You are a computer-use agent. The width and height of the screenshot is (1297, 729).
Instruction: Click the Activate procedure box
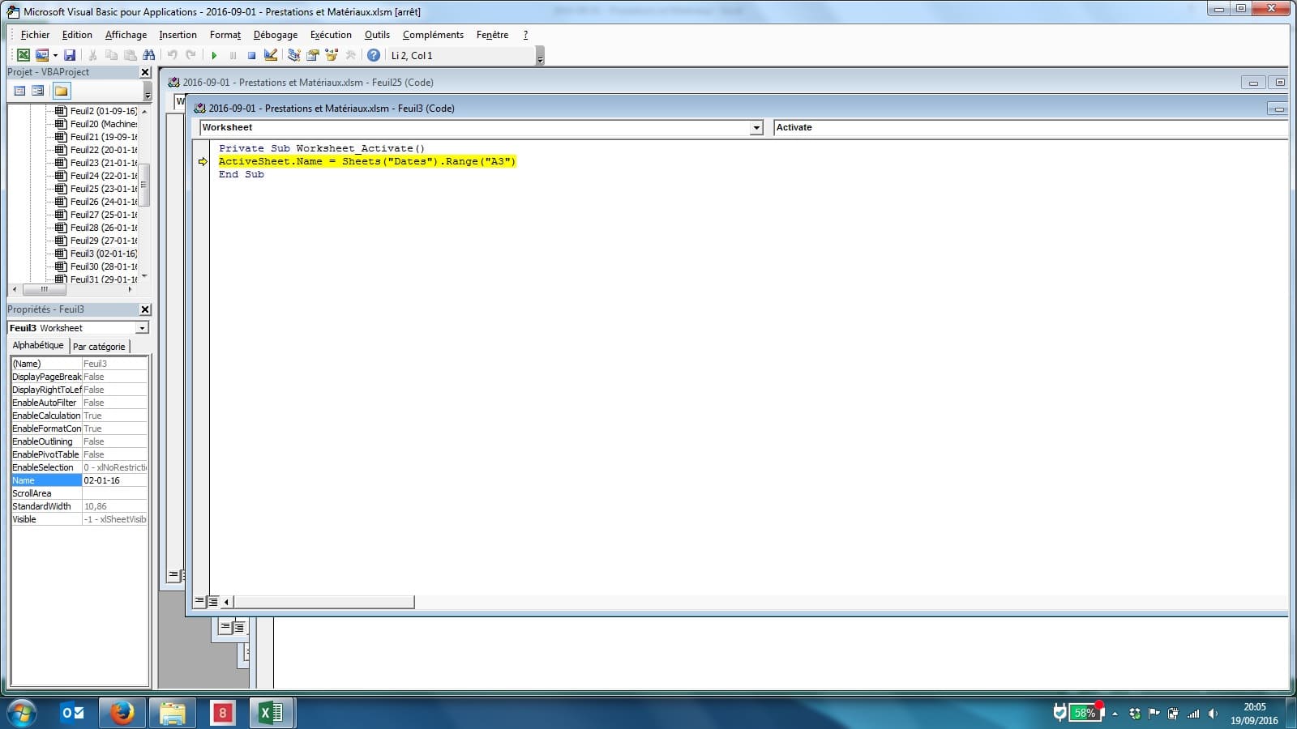tap(1030, 127)
